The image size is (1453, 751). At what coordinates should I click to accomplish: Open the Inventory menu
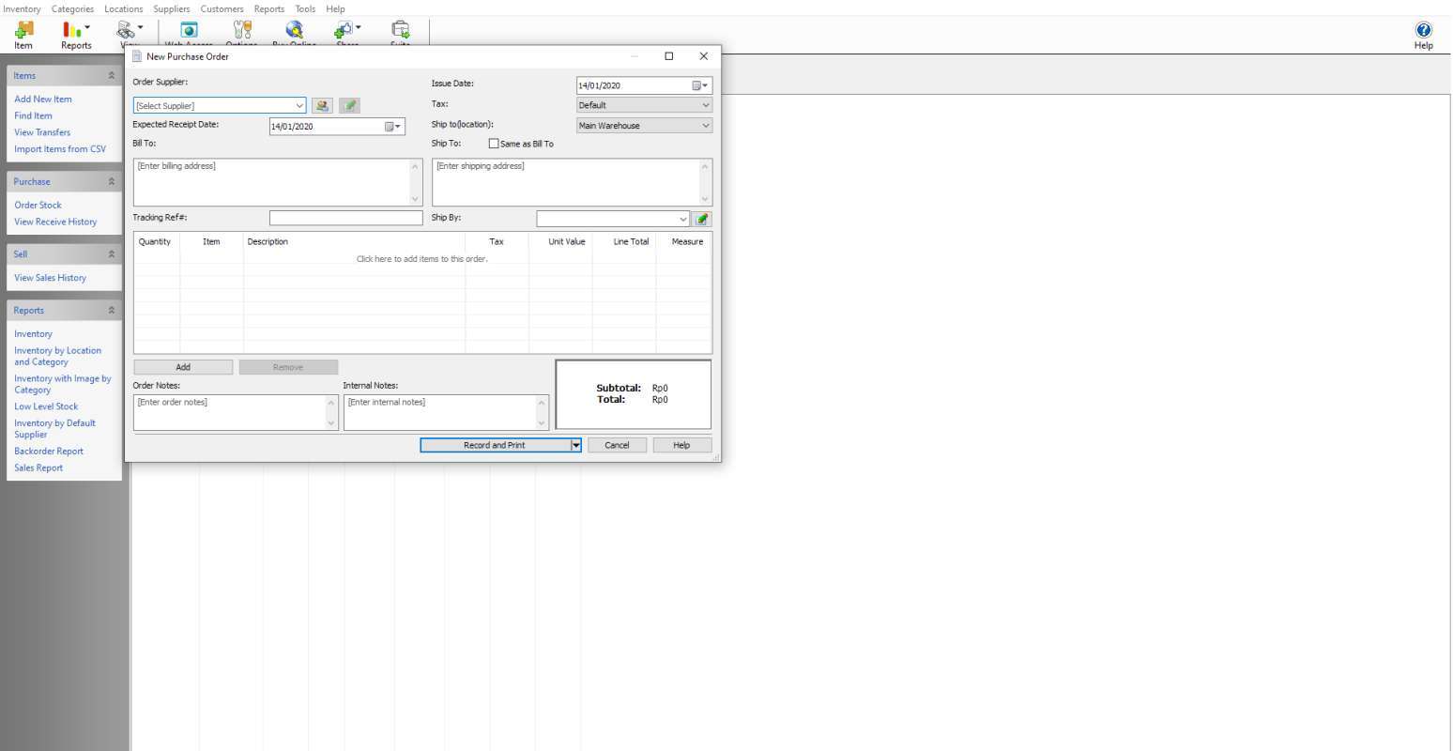[22, 8]
